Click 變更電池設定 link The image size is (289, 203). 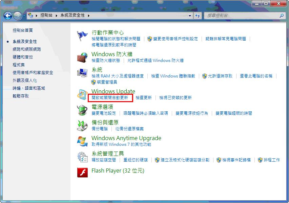coord(104,113)
